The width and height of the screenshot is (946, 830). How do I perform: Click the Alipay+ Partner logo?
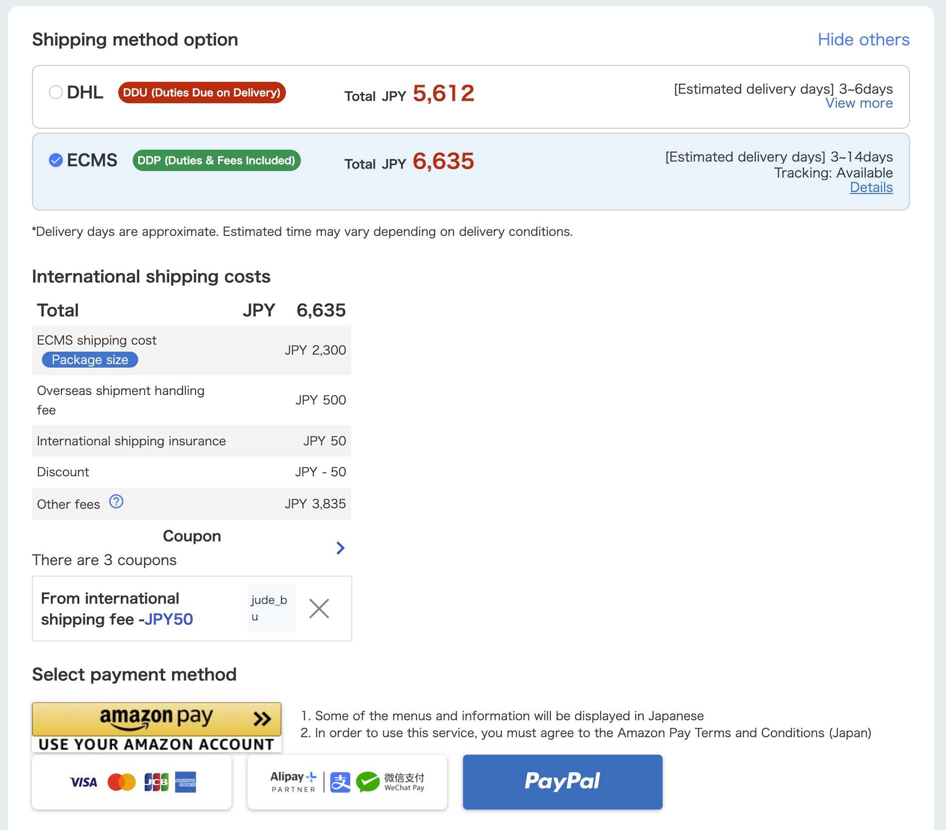coord(293,782)
